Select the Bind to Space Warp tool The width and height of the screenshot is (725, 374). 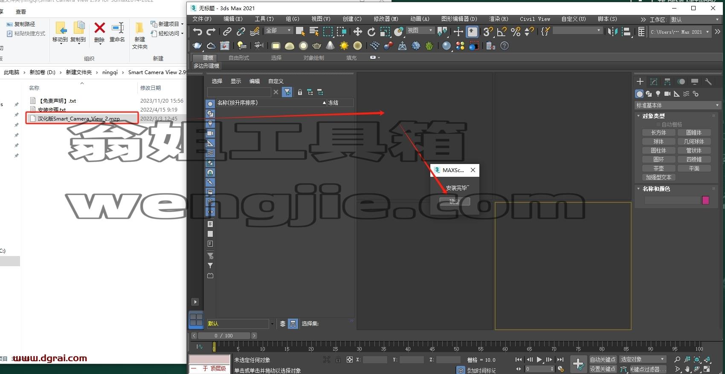(255, 32)
